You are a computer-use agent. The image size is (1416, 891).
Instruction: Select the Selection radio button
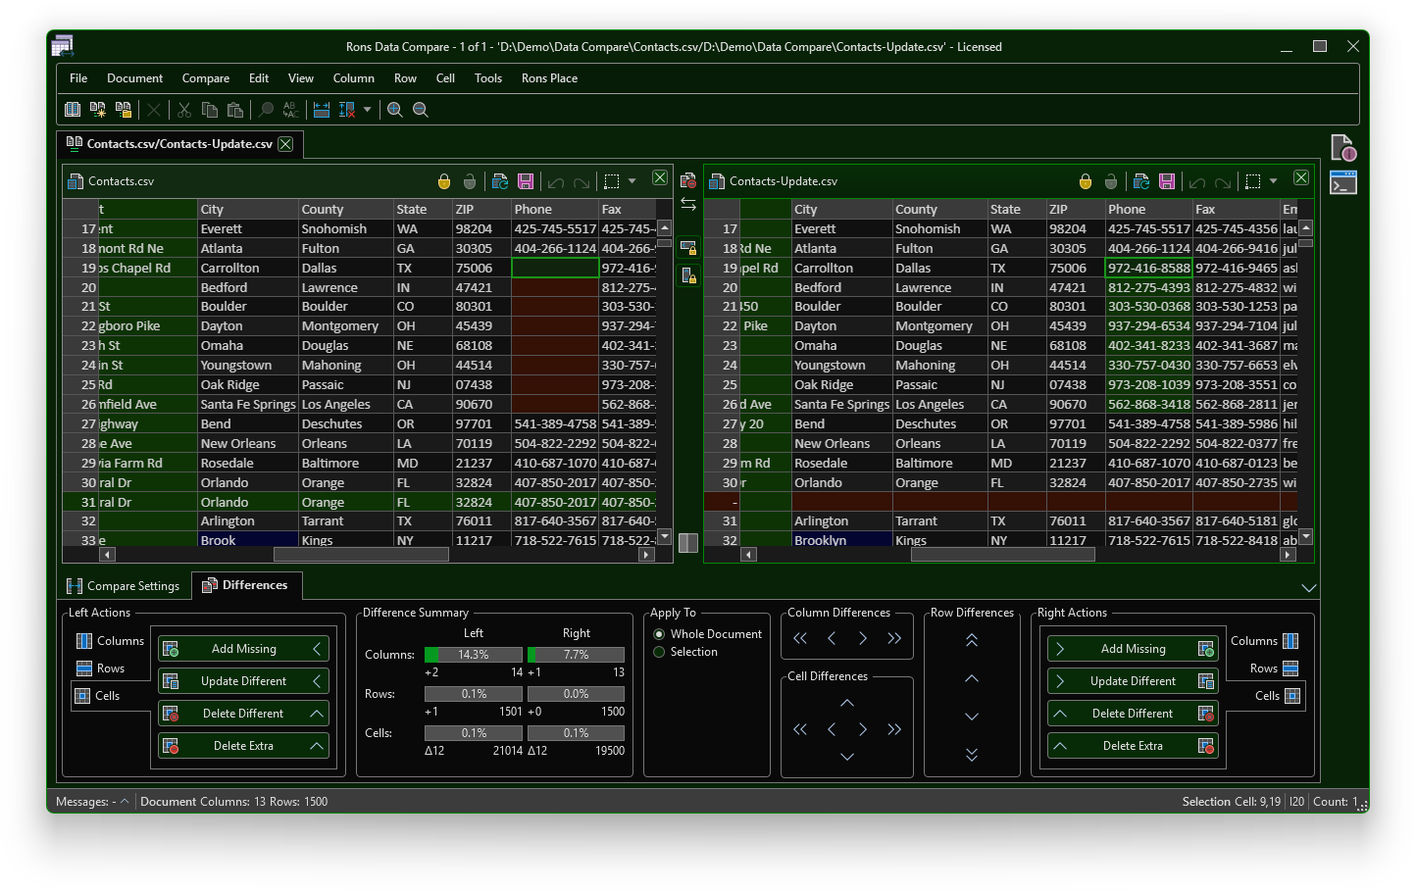(659, 652)
